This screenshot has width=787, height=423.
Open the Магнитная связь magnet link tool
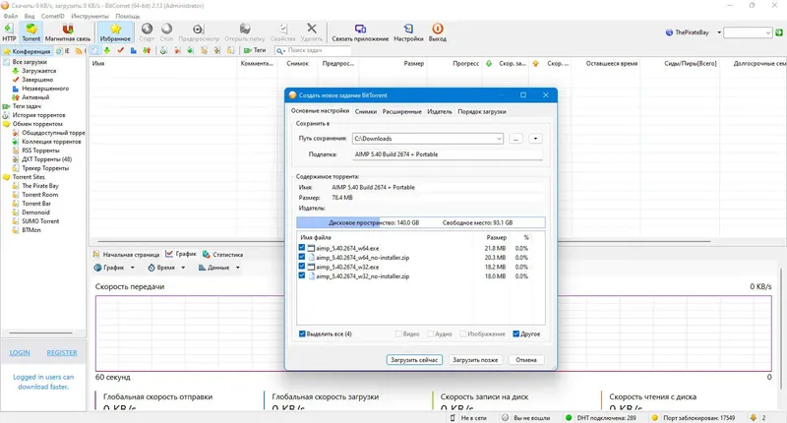point(68,32)
